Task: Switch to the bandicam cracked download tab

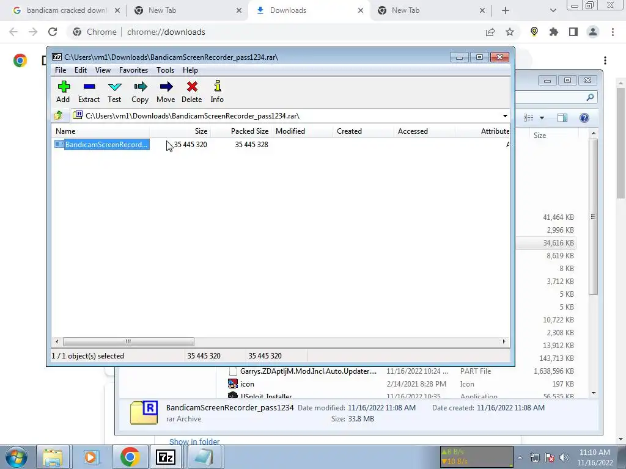Action: [67, 10]
